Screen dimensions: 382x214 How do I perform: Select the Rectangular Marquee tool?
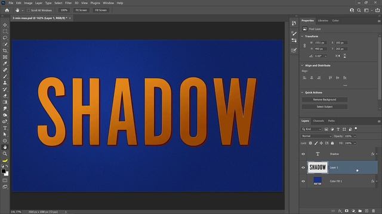(5, 32)
